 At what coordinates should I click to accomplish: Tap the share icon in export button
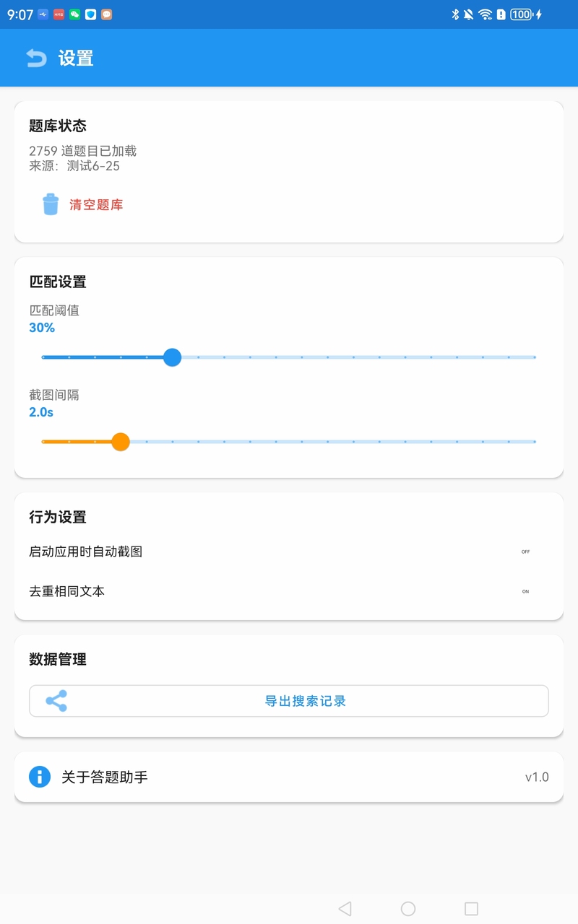pyautogui.click(x=56, y=701)
